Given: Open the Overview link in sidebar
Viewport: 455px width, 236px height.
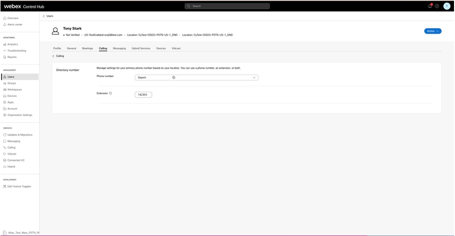Looking at the screenshot, I should click(x=13, y=18).
